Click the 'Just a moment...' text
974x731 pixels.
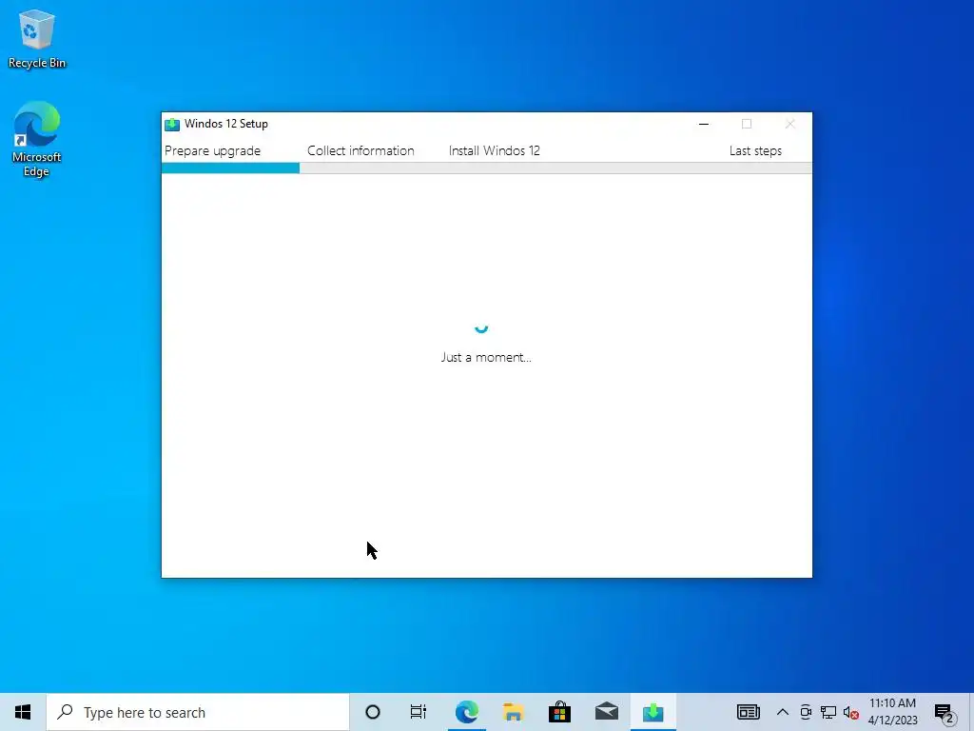coord(486,358)
